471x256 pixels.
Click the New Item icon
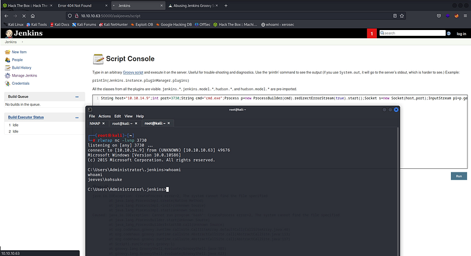8,52
